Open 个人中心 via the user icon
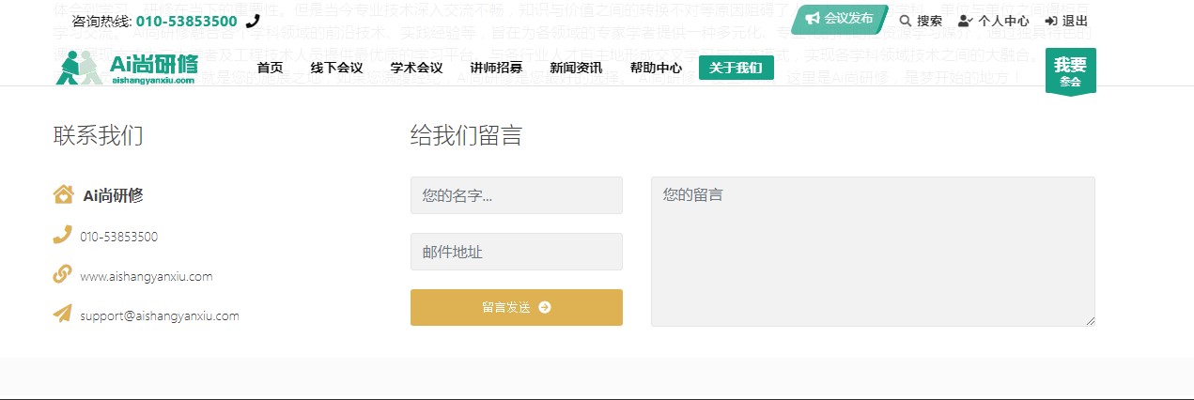 click(965, 21)
